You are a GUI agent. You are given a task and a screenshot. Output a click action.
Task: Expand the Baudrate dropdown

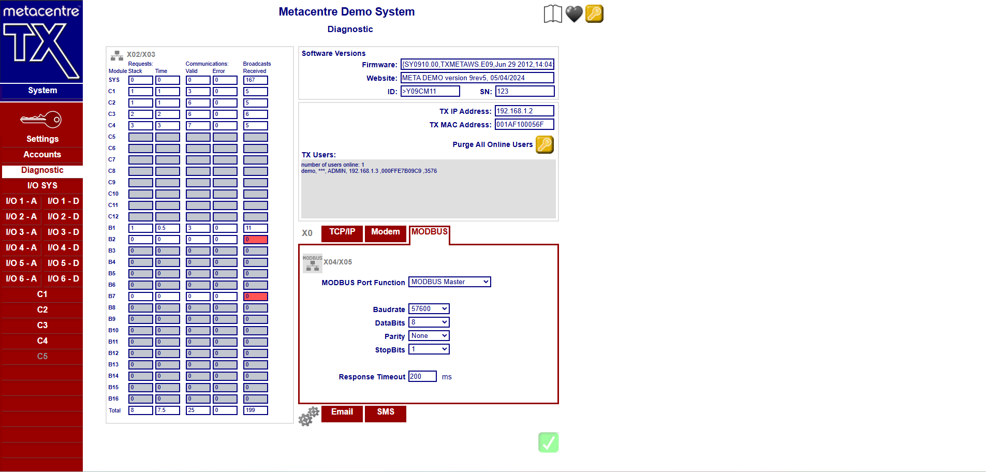(429, 309)
